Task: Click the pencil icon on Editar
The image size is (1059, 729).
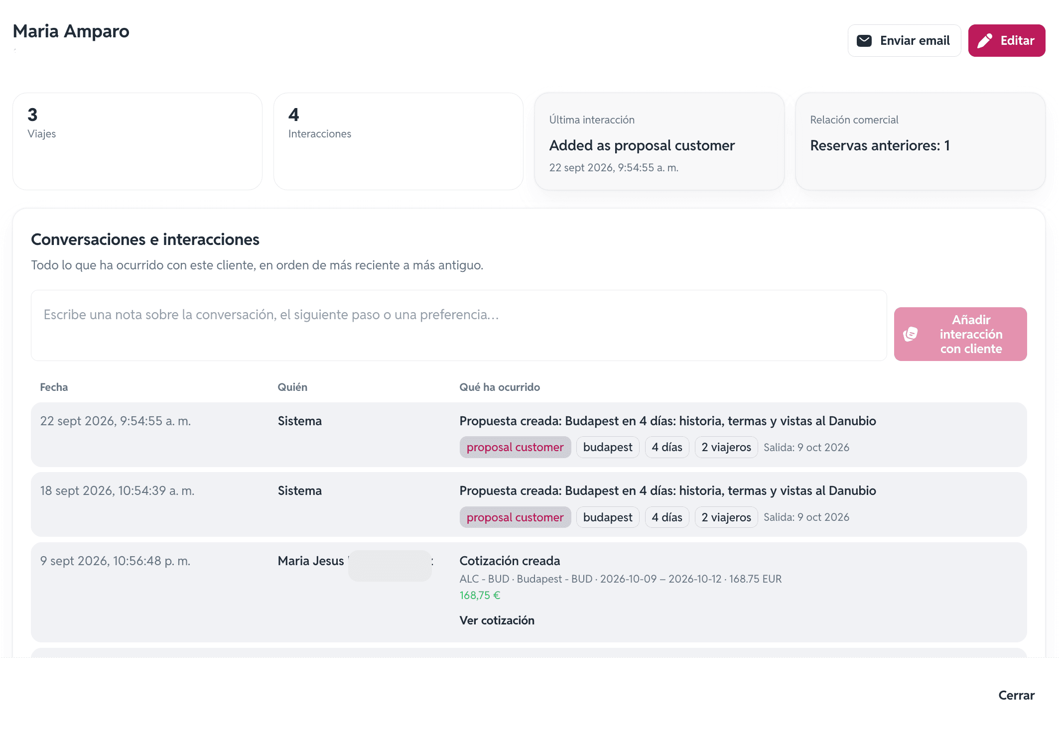Action: 985,40
